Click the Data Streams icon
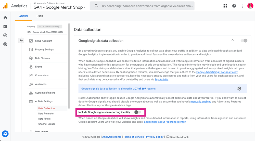 (31, 58)
